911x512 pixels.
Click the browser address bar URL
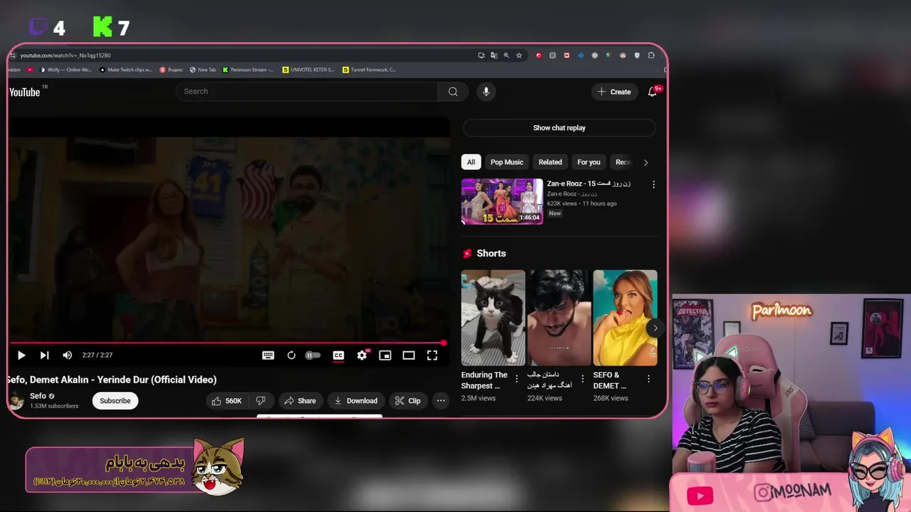click(x=65, y=55)
